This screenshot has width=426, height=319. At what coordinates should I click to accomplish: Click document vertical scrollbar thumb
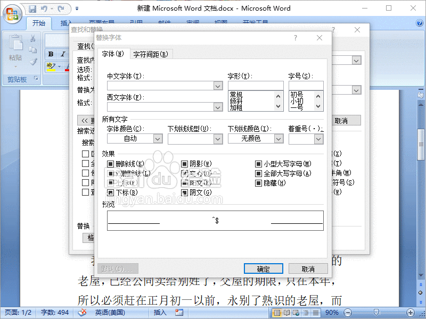click(421, 144)
